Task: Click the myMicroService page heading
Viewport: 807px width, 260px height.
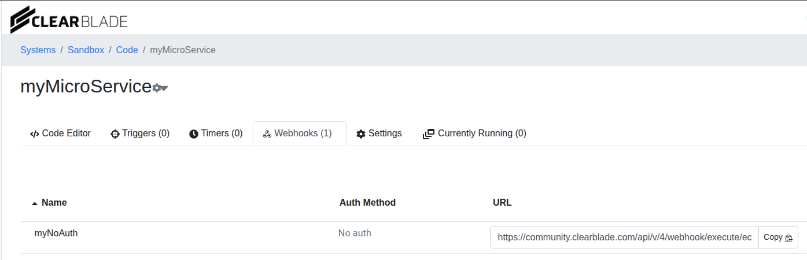Action: click(x=86, y=87)
